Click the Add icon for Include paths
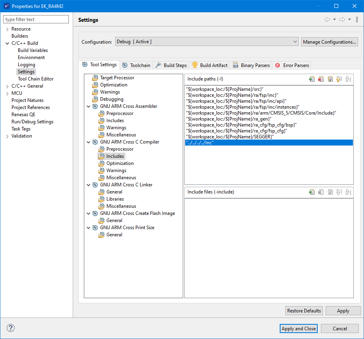 312,79
